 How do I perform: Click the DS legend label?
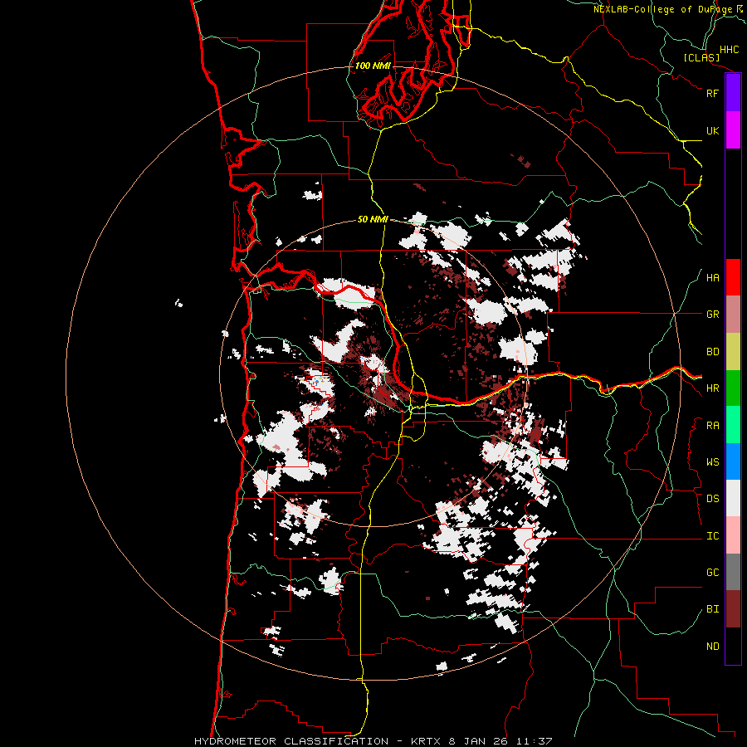712,499
